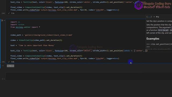
Task: Click the "Set the clip's position" description in tooltip
Action: [x=159, y=21]
